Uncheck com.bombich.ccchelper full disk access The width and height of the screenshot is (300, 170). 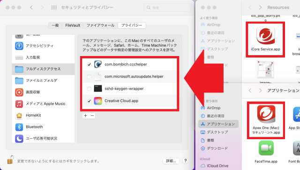[x=89, y=64]
